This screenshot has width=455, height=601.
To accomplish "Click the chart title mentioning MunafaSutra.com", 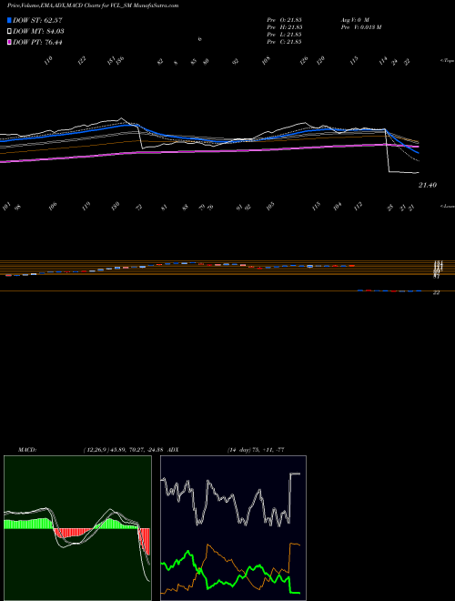I will click(x=93, y=6).
